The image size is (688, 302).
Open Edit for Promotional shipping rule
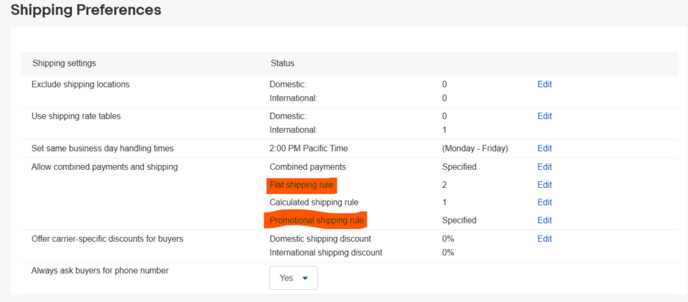tap(544, 221)
